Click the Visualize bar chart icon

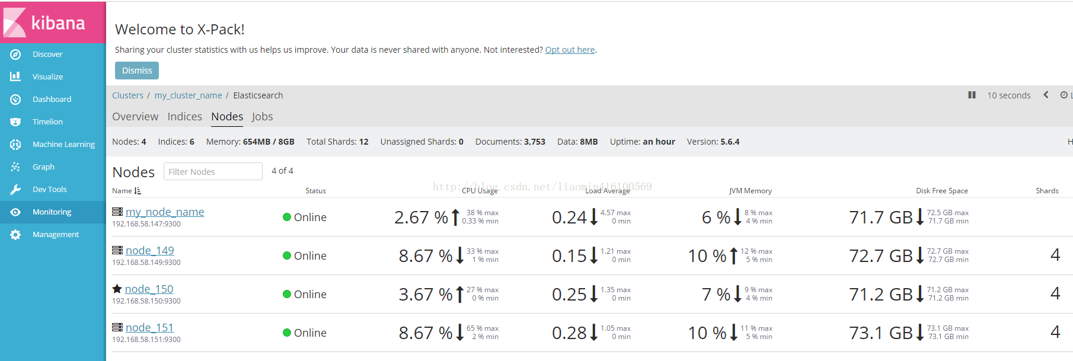pyautogui.click(x=15, y=76)
